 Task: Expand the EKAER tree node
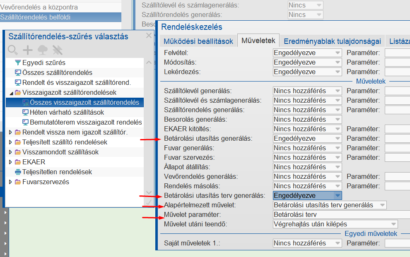pos(10,162)
